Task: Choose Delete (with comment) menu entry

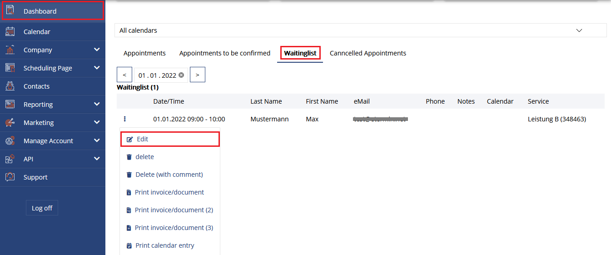Action: coord(170,175)
